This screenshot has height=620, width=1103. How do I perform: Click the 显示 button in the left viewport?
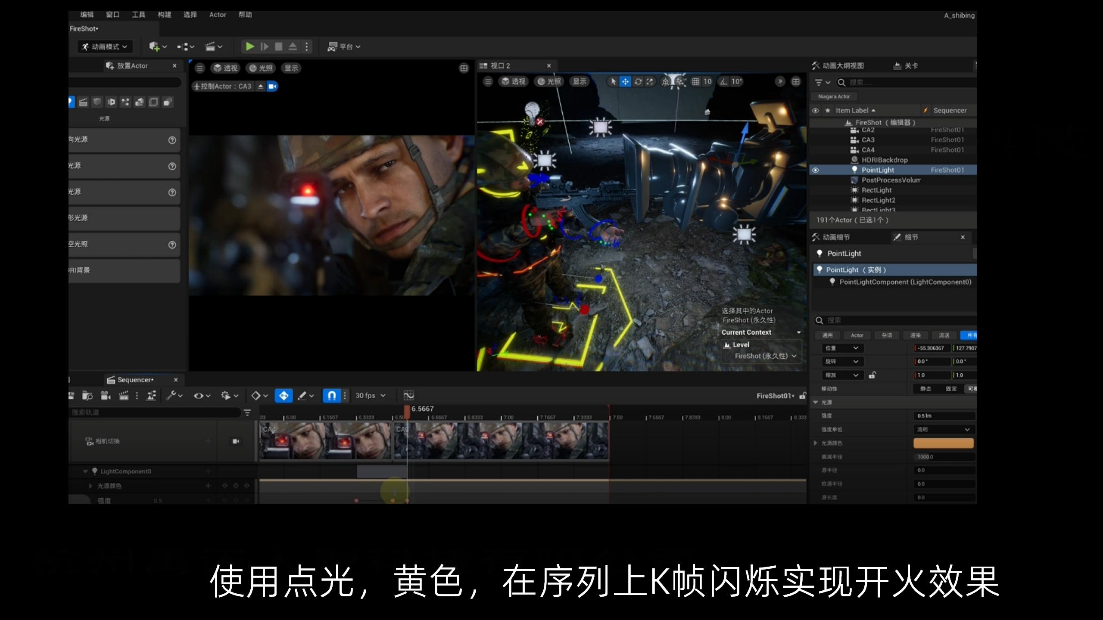pyautogui.click(x=291, y=68)
